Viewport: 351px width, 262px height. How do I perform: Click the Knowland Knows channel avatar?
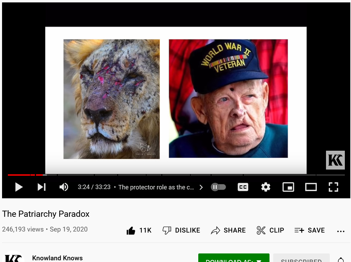(13, 257)
